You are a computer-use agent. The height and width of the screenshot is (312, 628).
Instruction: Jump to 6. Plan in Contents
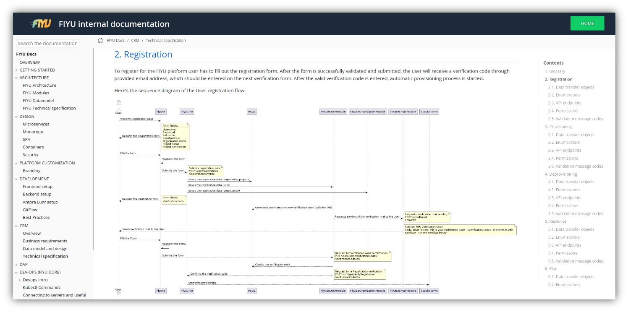[x=551, y=269]
